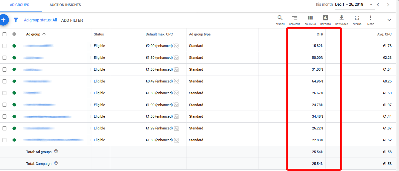The image size is (399, 171).
Task: Open the Columns editor icon
Action: coord(310,19)
